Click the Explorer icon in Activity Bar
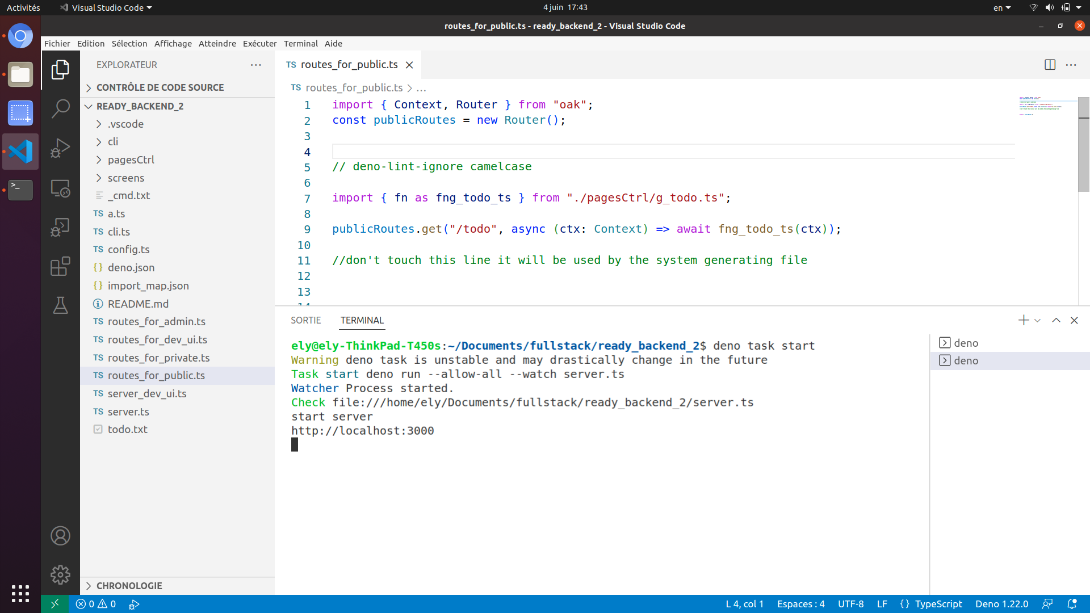 coord(60,70)
